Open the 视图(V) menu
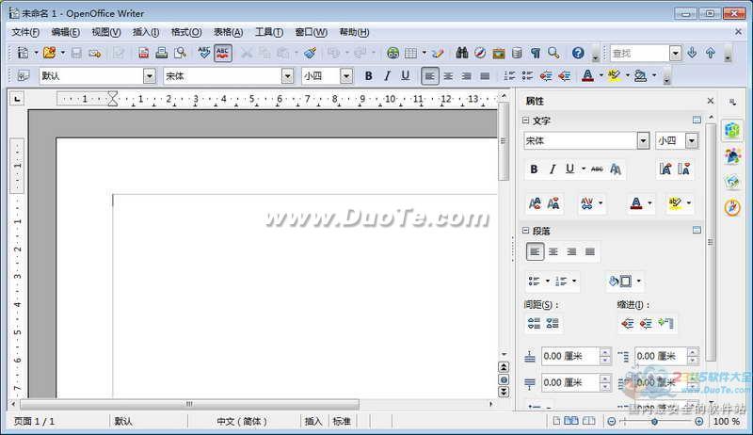This screenshot has width=753, height=435. (106, 32)
